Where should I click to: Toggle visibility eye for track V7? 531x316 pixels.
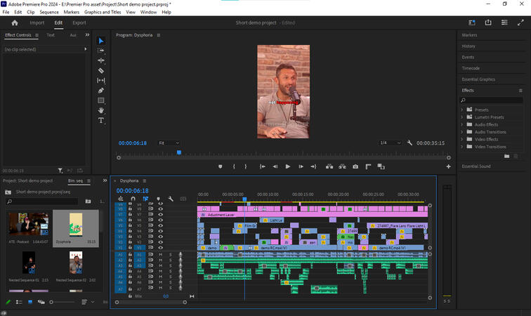pyautogui.click(x=160, y=214)
